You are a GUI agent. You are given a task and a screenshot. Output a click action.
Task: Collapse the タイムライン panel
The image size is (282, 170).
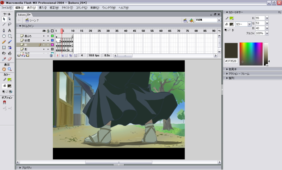20,26
